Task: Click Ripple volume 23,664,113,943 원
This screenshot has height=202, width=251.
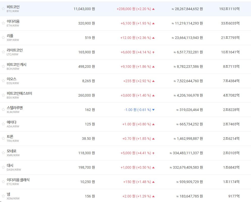Action: point(187,38)
